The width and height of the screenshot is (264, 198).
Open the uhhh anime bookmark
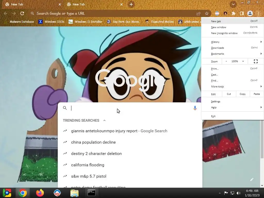189,22
